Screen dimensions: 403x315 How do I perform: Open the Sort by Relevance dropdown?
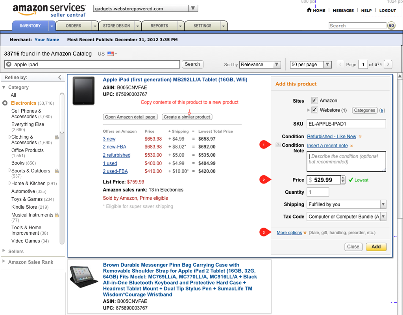[277, 64]
